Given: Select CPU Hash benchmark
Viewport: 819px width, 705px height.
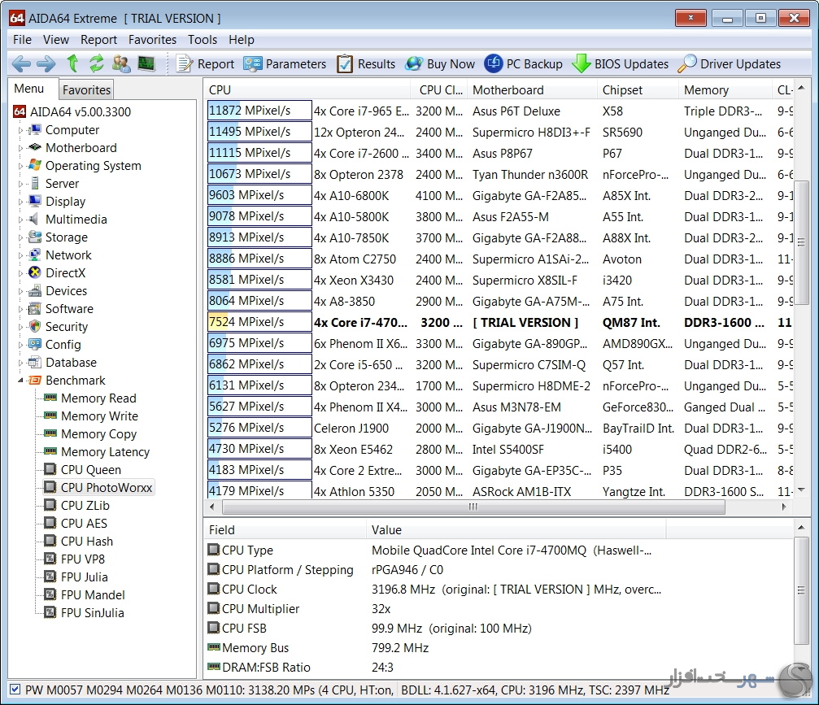Looking at the screenshot, I should pos(87,541).
